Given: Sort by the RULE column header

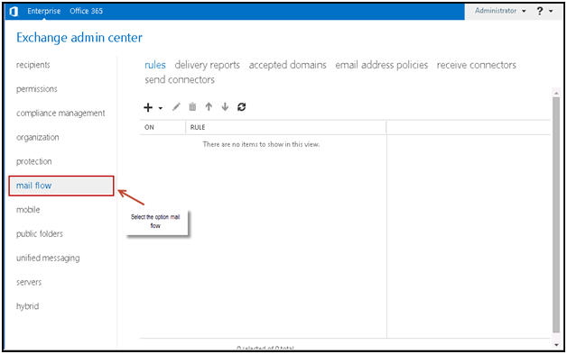Looking at the screenshot, I should click(x=198, y=127).
